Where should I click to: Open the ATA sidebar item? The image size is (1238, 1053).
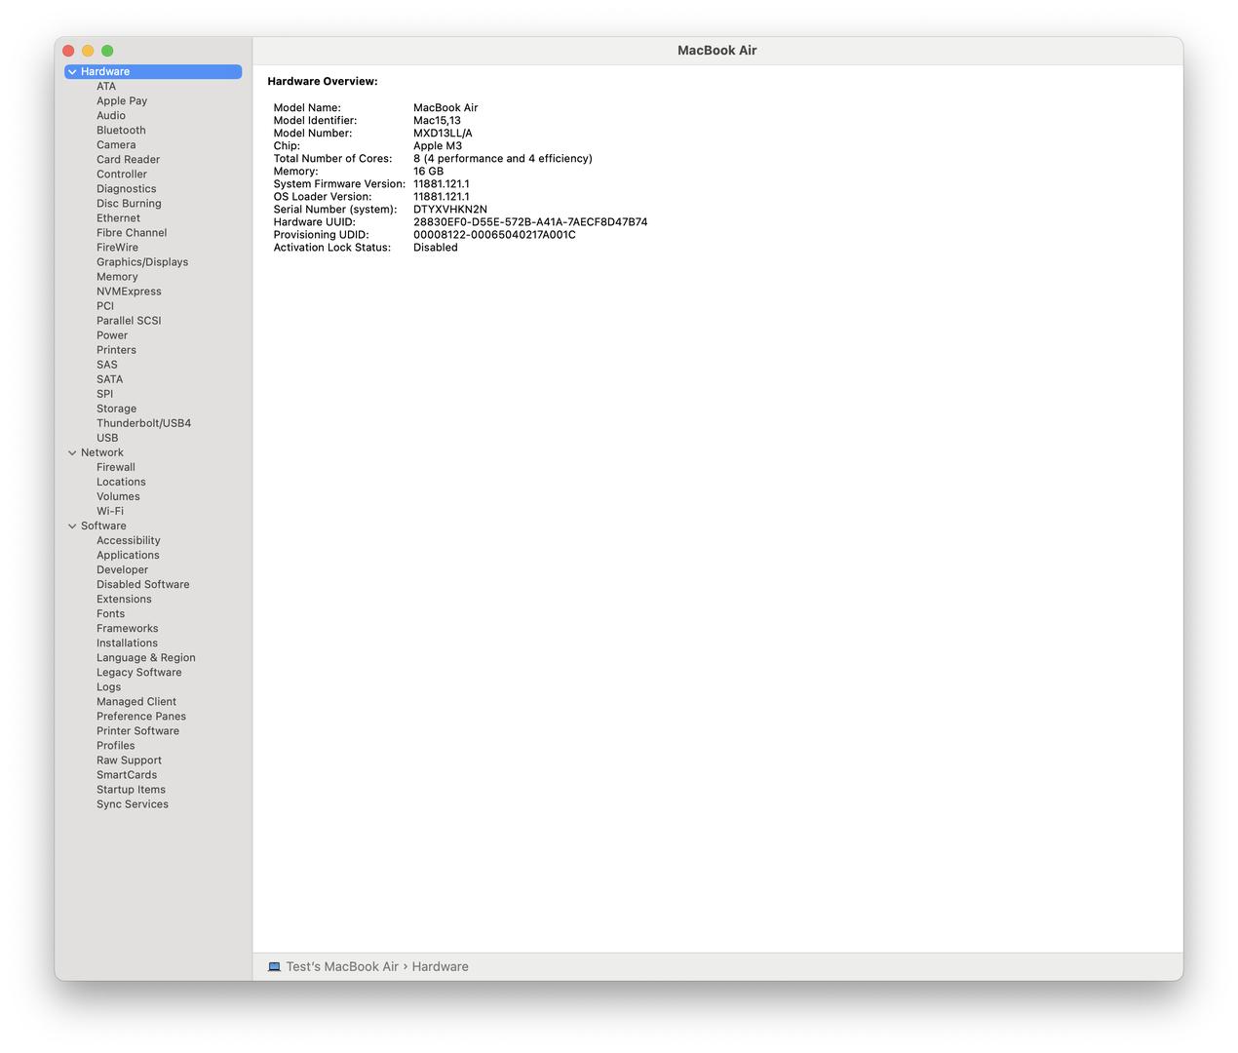click(106, 87)
